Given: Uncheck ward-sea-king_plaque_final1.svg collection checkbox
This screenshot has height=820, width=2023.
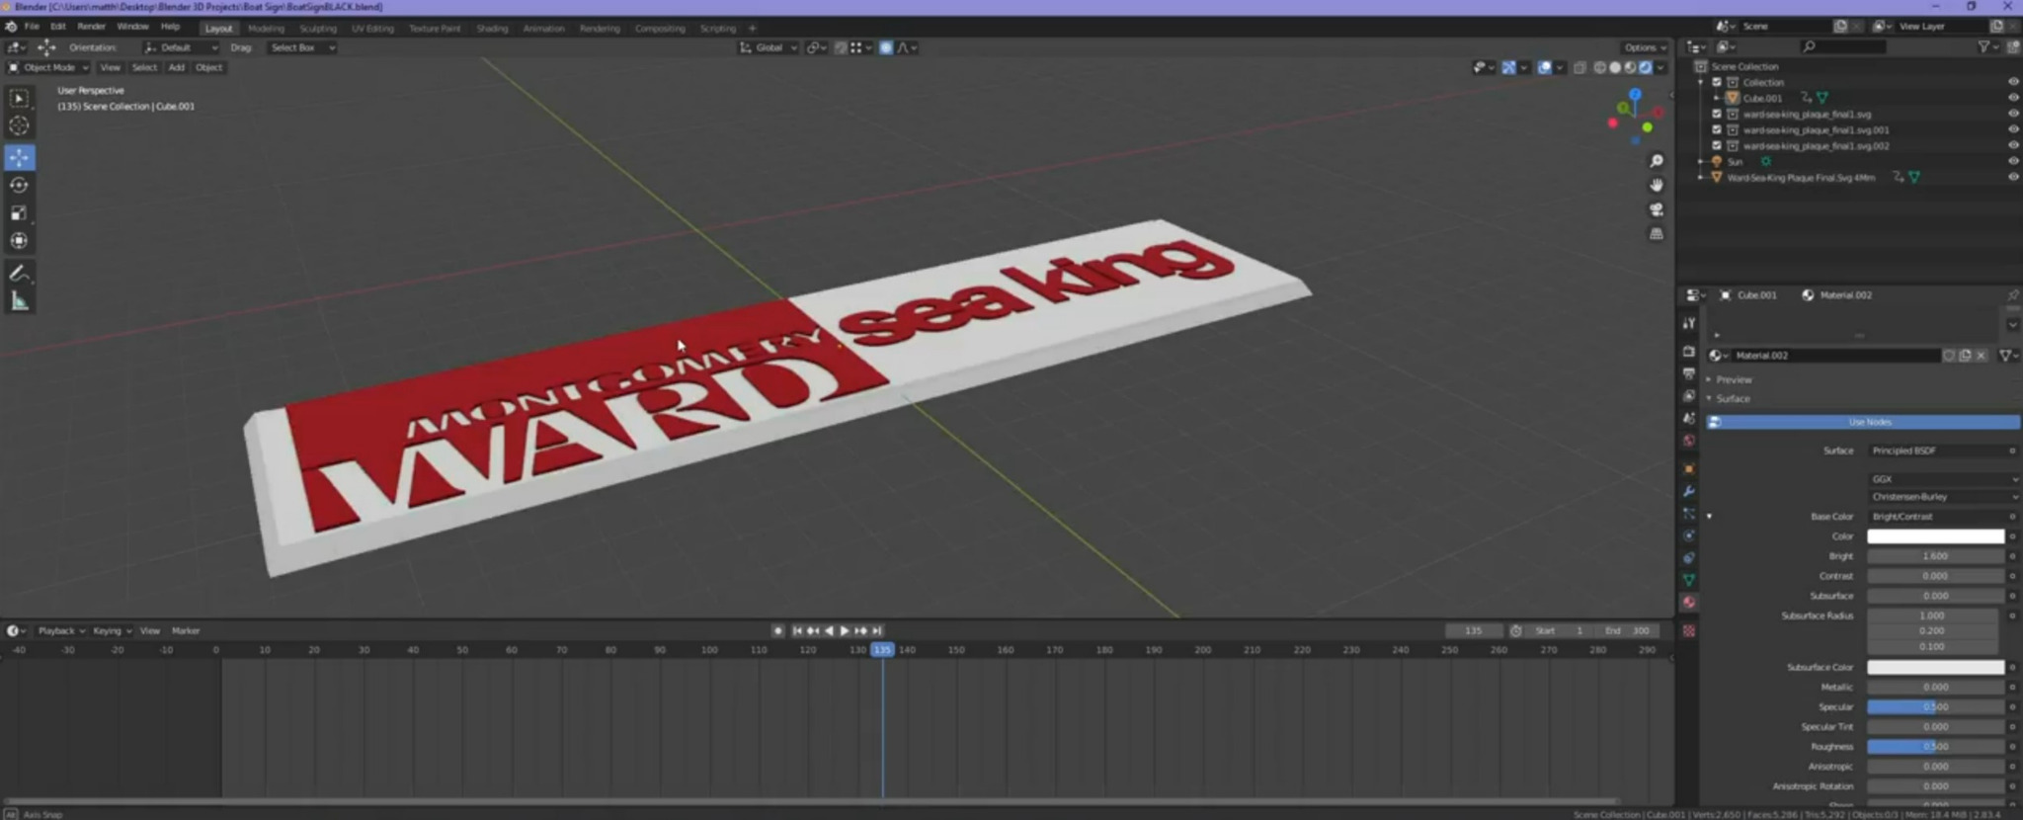Looking at the screenshot, I should click(x=1717, y=114).
